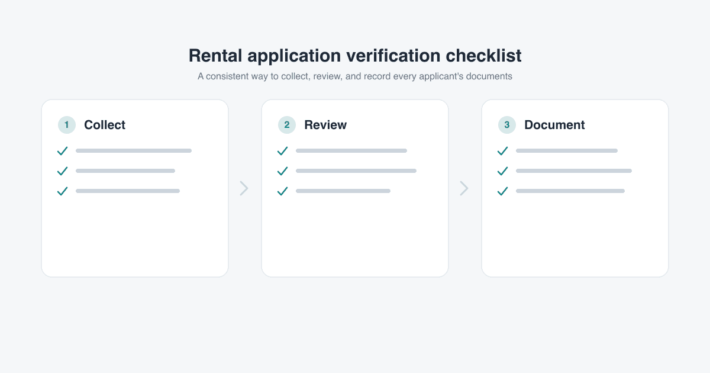
Task: Select the middle checkmark in the Collect card
Action: pos(63,171)
